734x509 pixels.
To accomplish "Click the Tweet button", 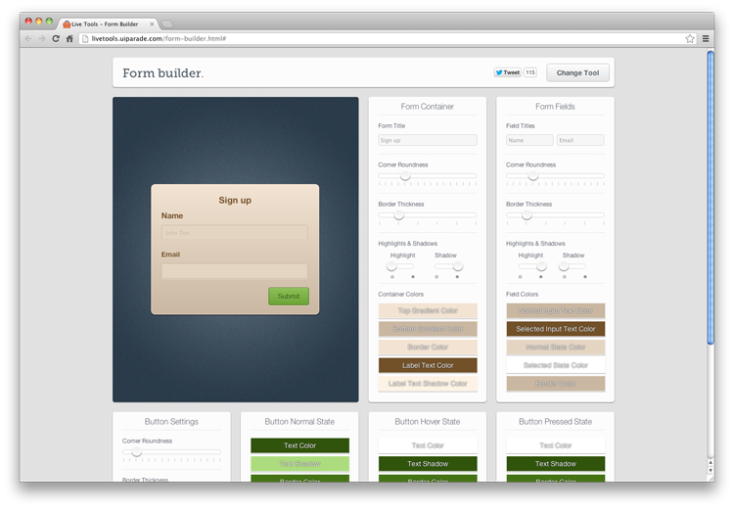I will click(507, 72).
